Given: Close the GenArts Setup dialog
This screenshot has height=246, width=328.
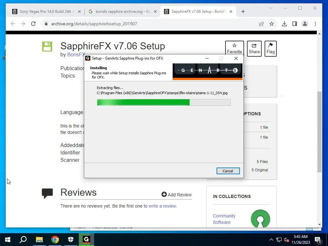Looking at the screenshot, I should 236,58.
